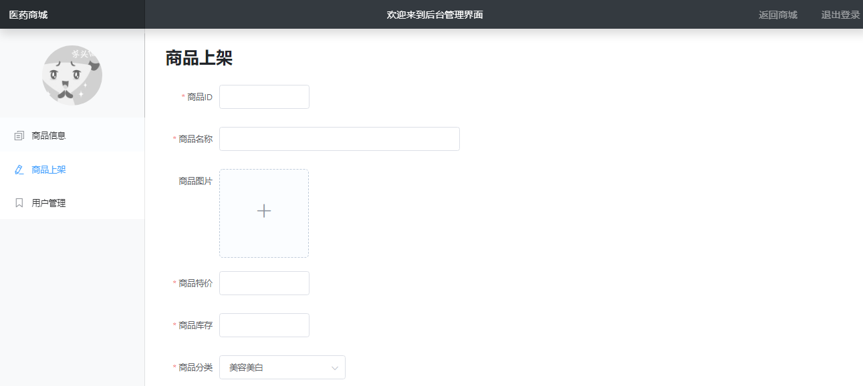Click the 商品上架 page heading
863x386 pixels.
tap(199, 58)
